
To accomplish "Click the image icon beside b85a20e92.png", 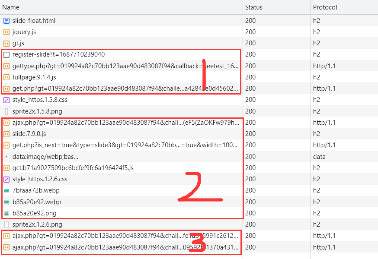I will [x=6, y=213].
